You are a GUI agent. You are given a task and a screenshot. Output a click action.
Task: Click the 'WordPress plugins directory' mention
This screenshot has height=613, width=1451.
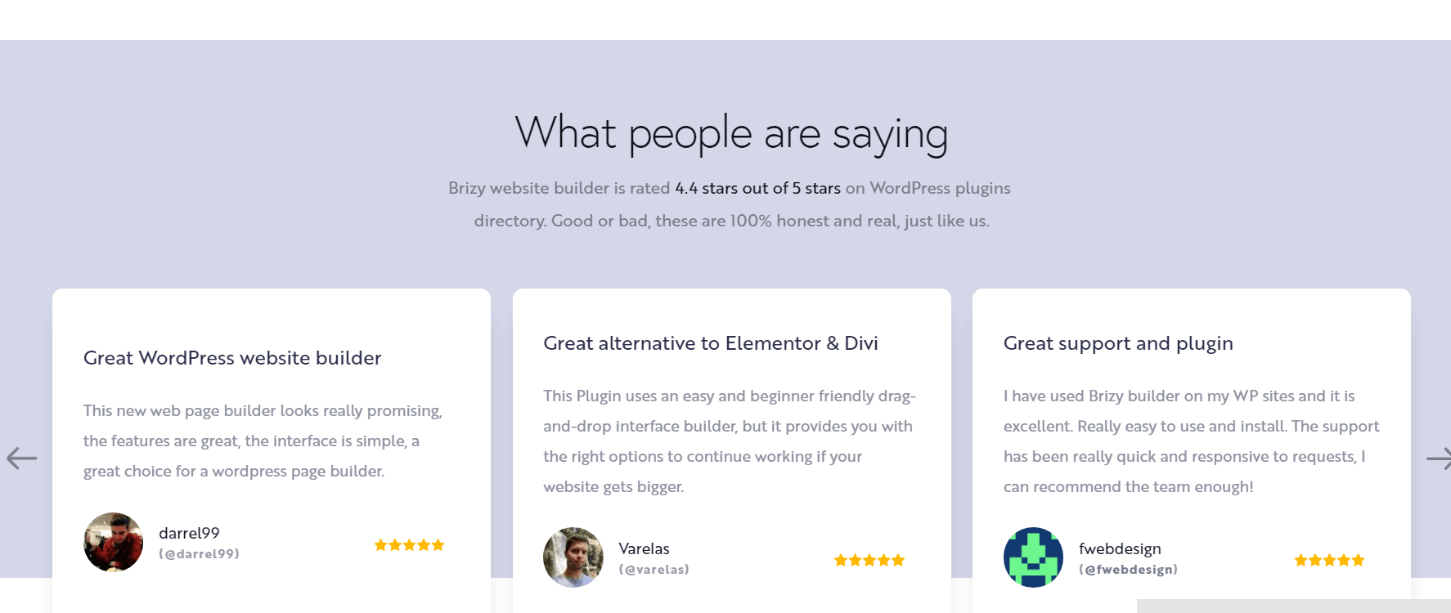pos(938,188)
